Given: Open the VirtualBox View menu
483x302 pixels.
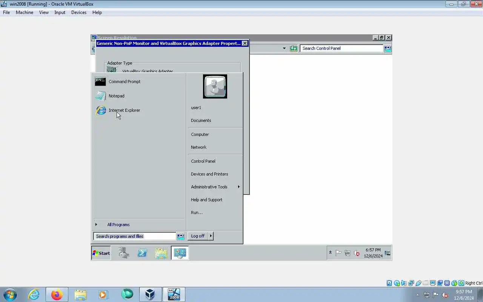Looking at the screenshot, I should tap(44, 12).
